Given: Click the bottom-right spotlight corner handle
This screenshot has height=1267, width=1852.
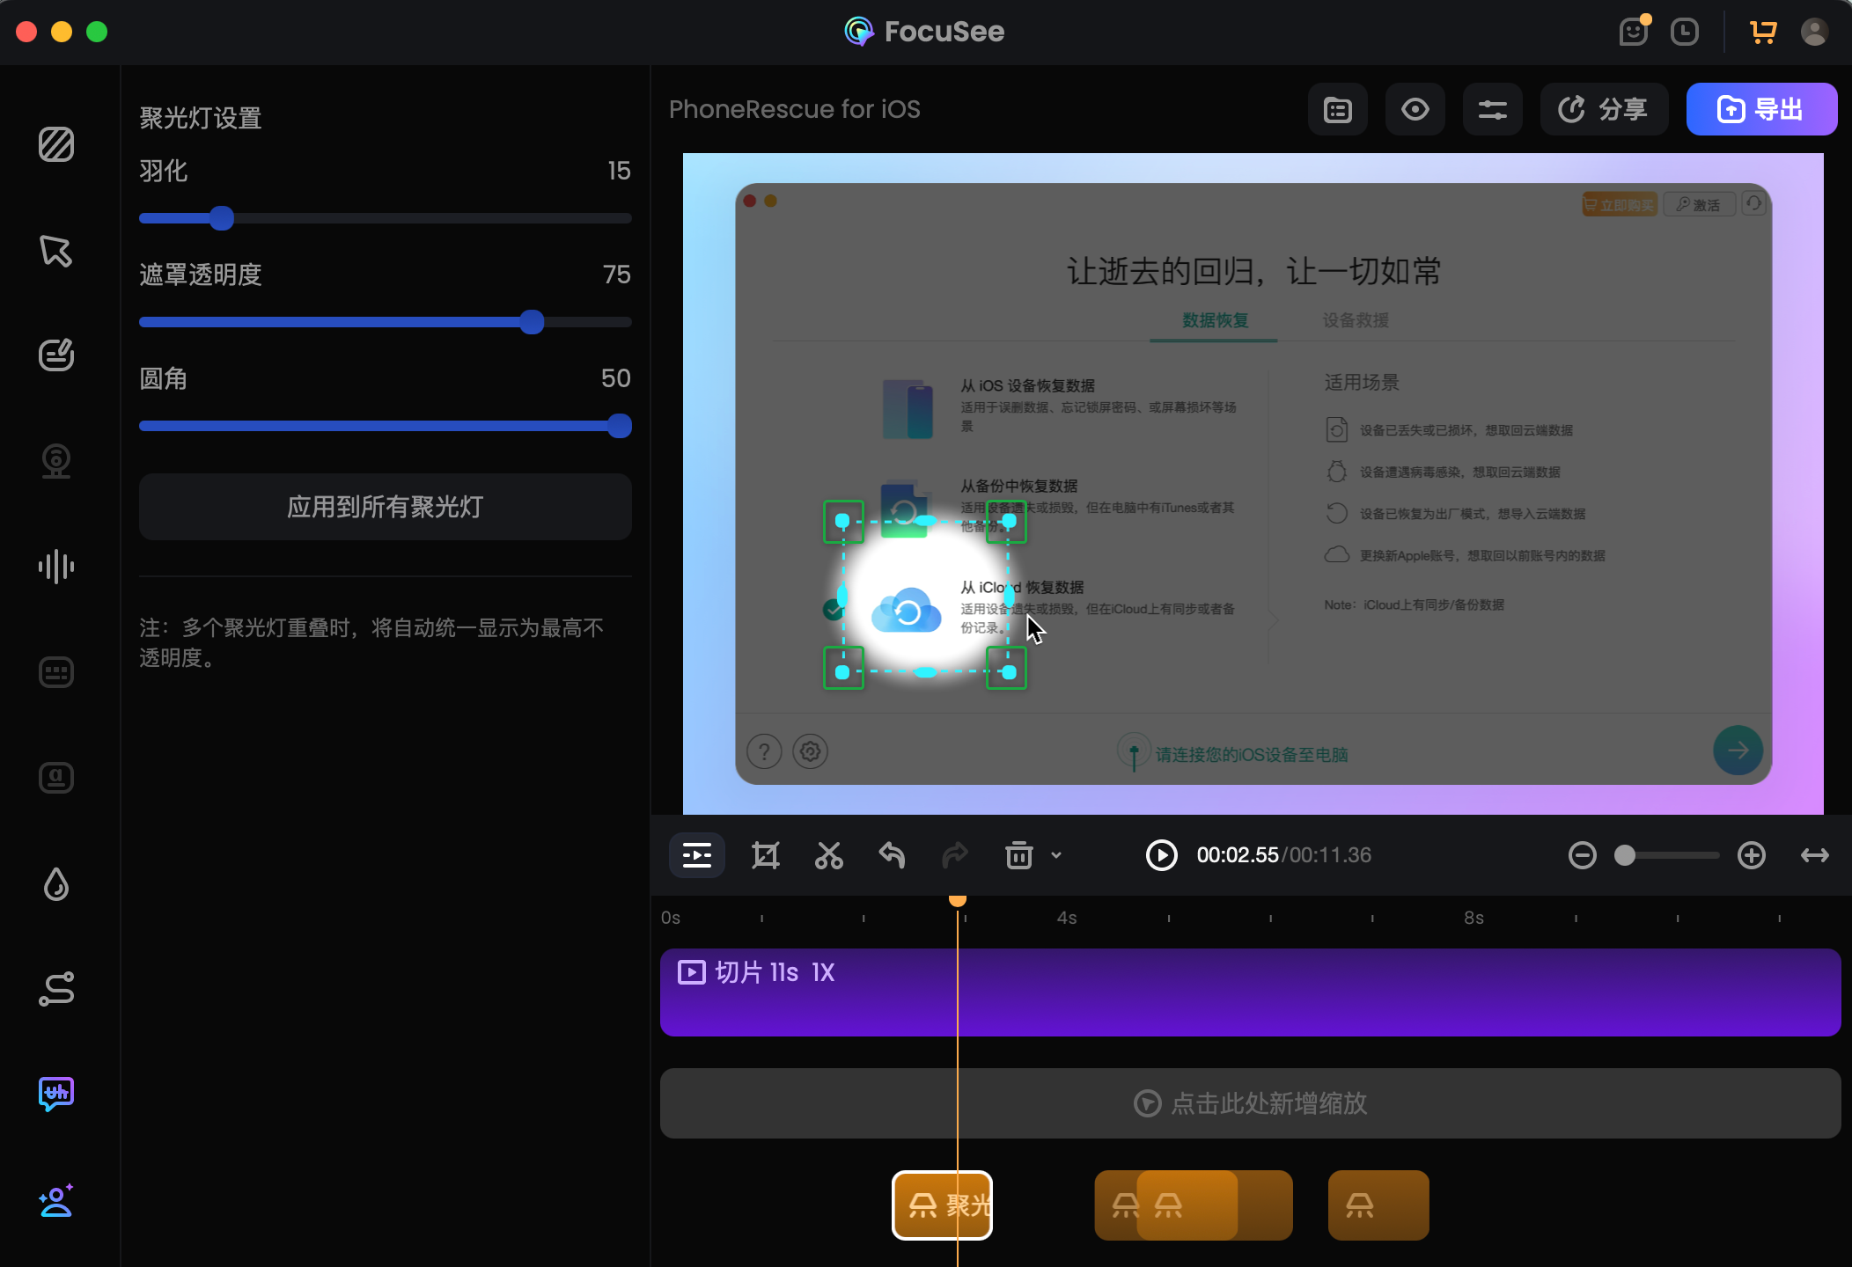Looking at the screenshot, I should point(1009,672).
